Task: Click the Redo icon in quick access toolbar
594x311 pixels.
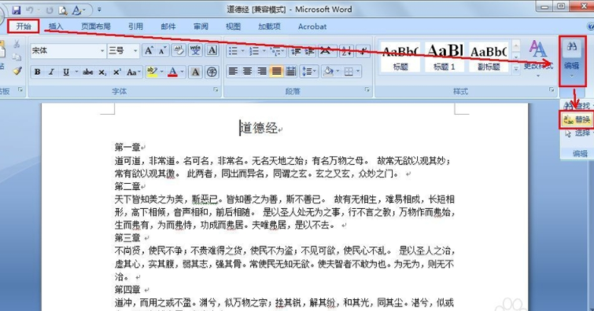Action: click(50, 10)
